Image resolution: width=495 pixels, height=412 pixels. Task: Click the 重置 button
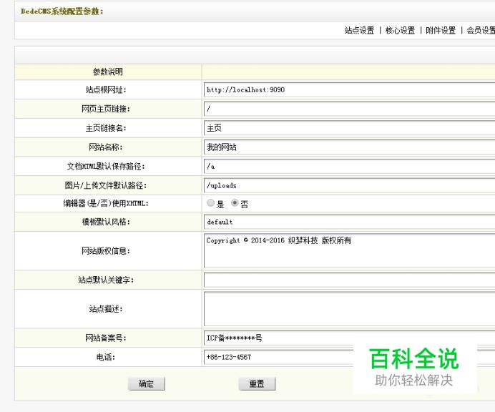pyautogui.click(x=257, y=383)
